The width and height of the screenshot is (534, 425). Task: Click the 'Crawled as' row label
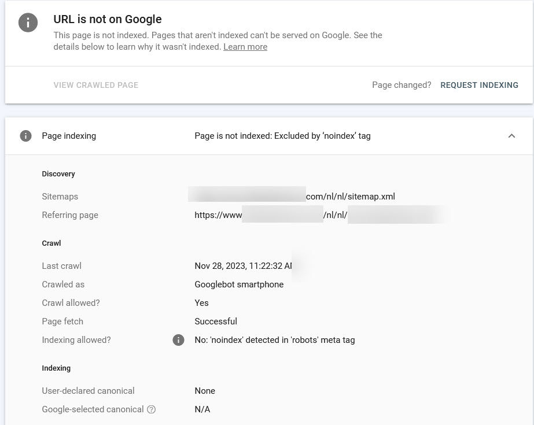pyautogui.click(x=63, y=284)
